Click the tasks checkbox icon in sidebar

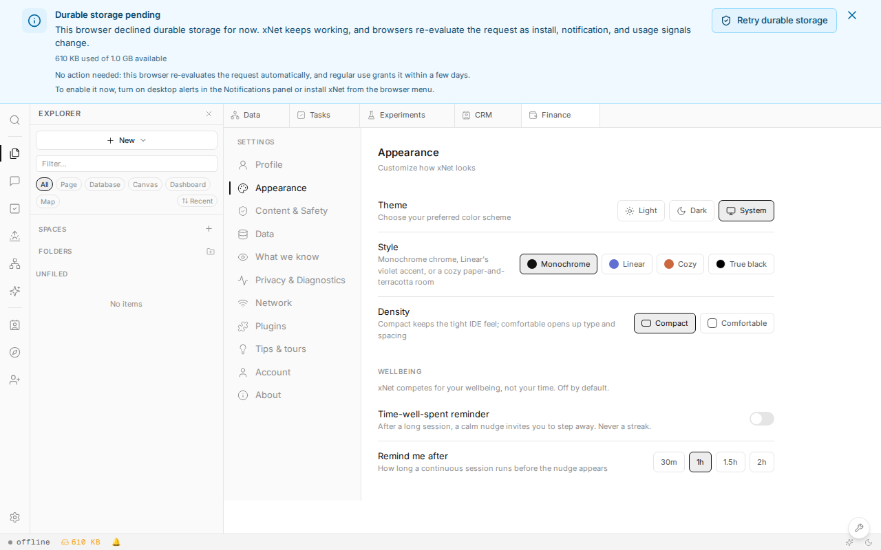(x=14, y=208)
